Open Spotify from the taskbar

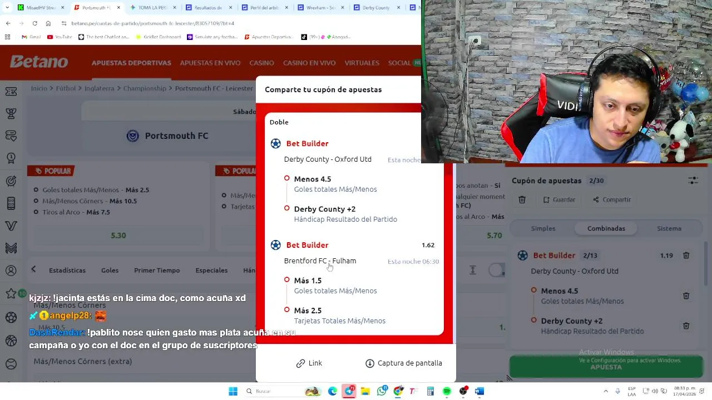pos(447,391)
